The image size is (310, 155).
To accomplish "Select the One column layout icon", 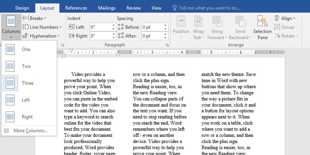I will pyautogui.click(x=10, y=50).
